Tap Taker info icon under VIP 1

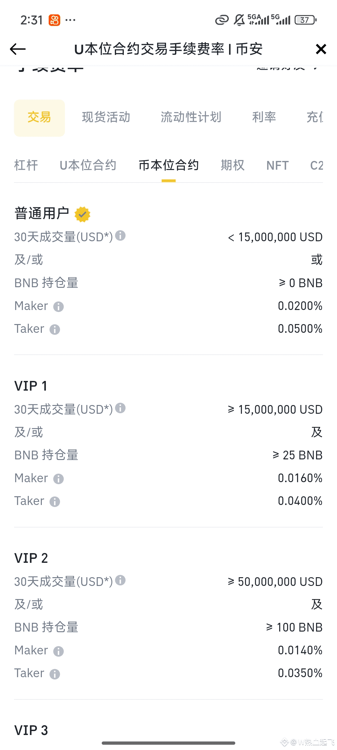coord(55,502)
